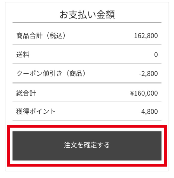The height and width of the screenshot is (178, 174).
Task: Click the 獲得ポイント label
Action: tap(36, 111)
